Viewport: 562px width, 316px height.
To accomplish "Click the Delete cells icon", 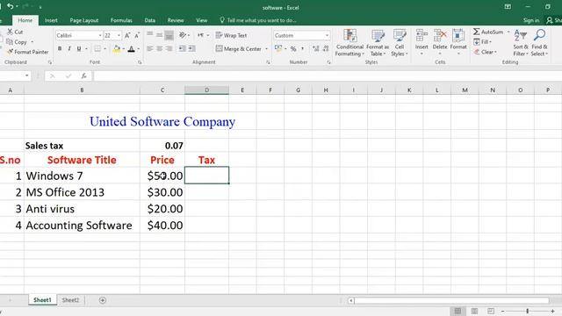I will 440,36.
